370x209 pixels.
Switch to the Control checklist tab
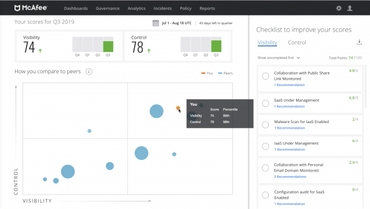[297, 43]
